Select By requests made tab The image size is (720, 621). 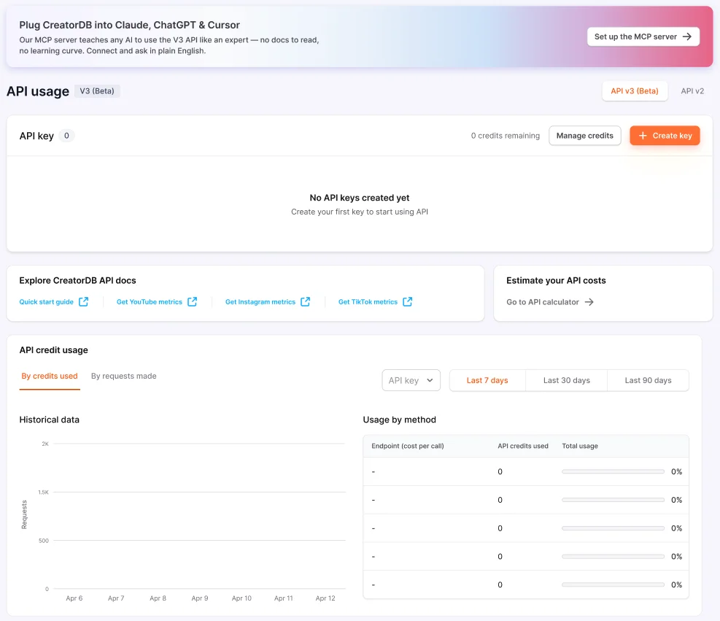click(123, 377)
